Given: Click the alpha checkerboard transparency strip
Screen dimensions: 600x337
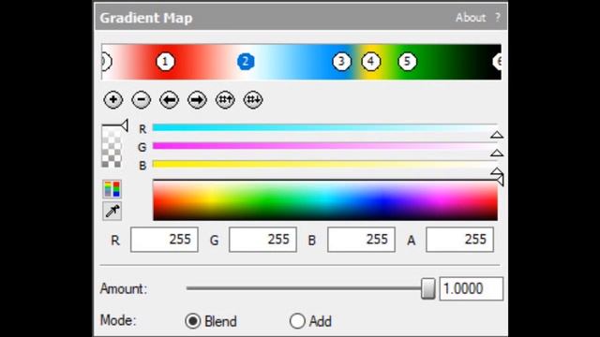Looking at the screenshot, I should point(112,147).
